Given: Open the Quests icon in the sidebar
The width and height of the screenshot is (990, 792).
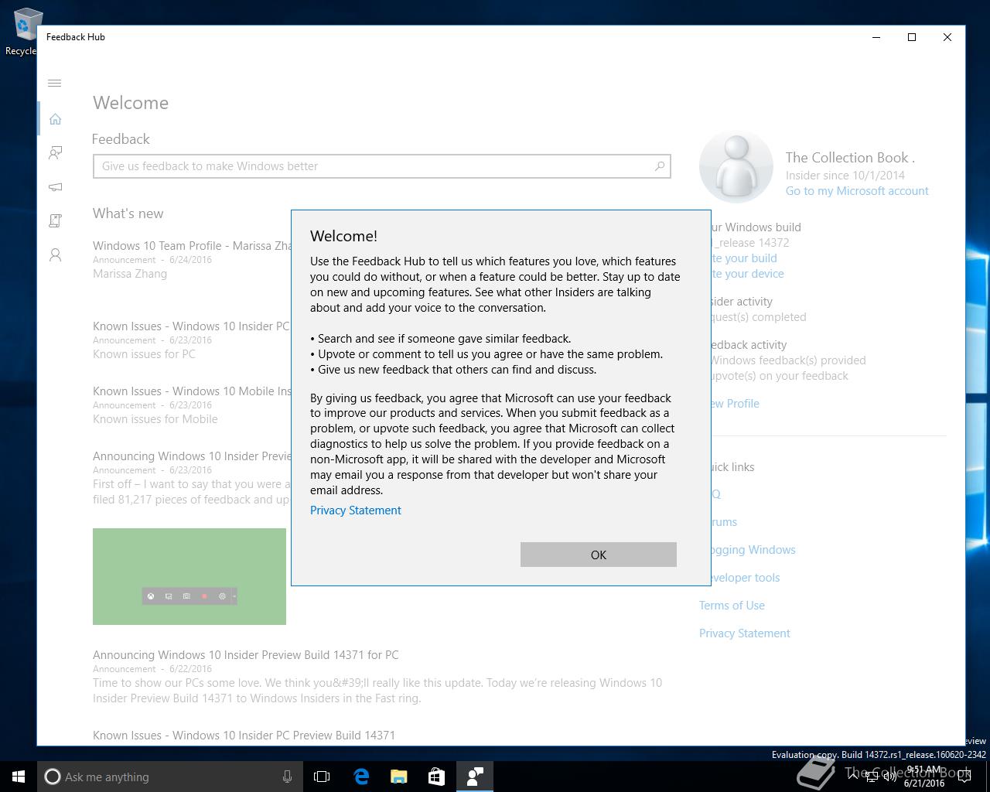Looking at the screenshot, I should coord(55,221).
